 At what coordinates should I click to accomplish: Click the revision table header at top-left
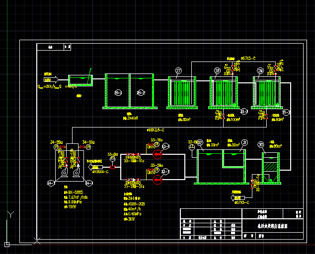(54, 47)
